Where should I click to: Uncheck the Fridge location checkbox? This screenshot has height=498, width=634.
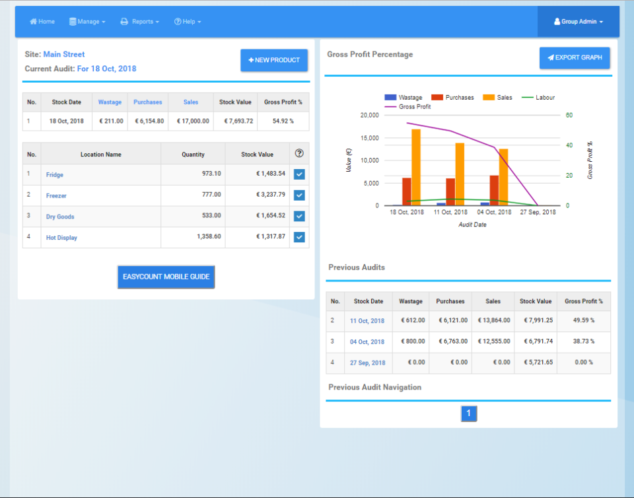[x=299, y=174]
